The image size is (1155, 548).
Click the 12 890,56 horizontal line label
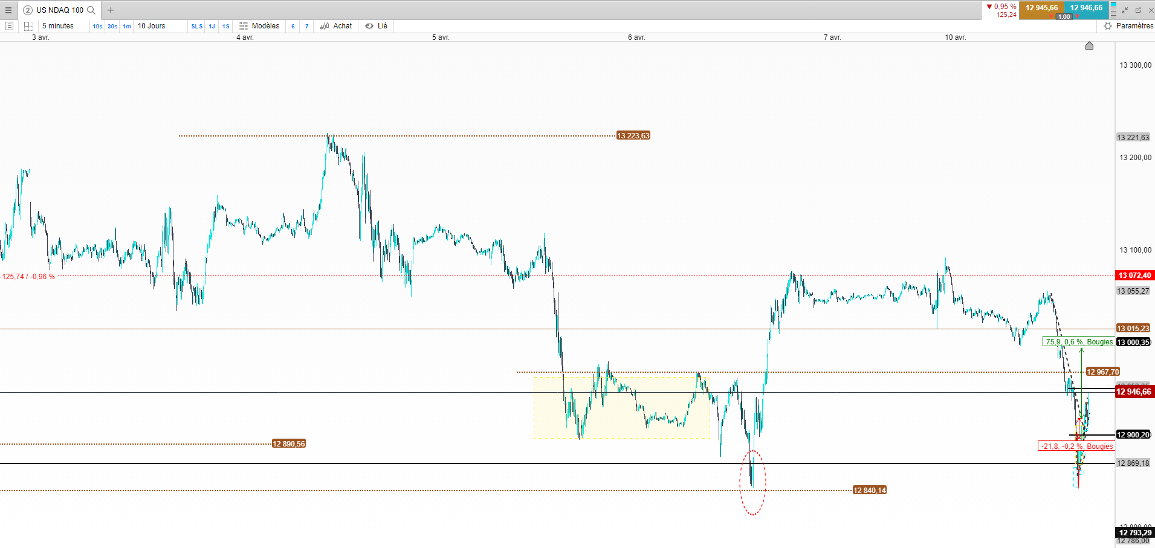click(289, 444)
